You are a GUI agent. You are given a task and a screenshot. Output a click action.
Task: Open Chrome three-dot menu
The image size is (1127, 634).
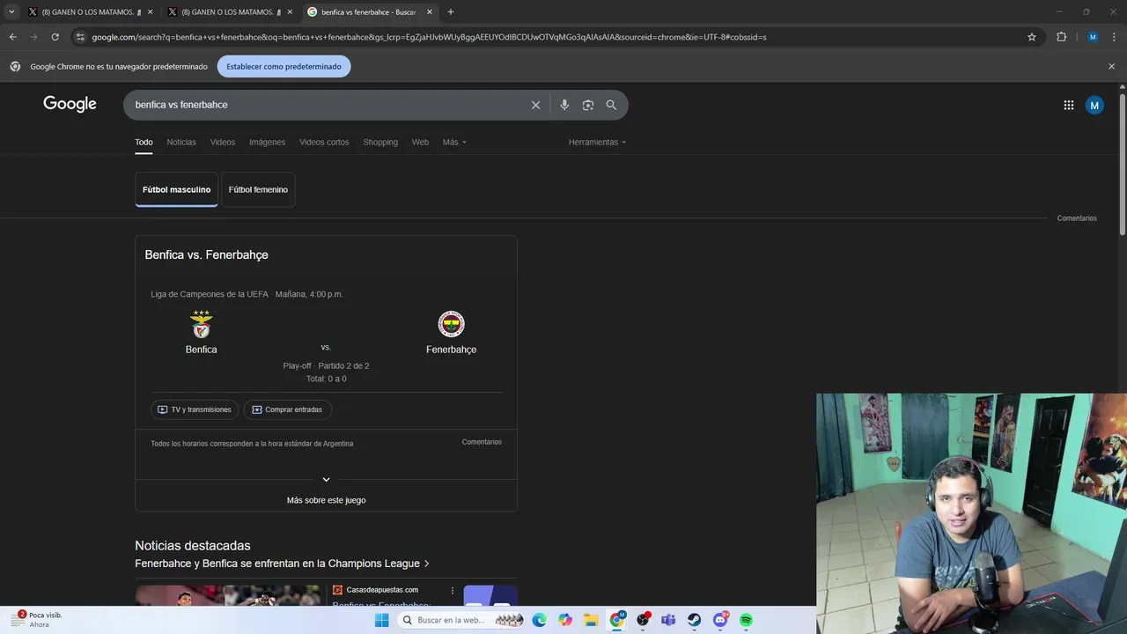tap(1115, 37)
